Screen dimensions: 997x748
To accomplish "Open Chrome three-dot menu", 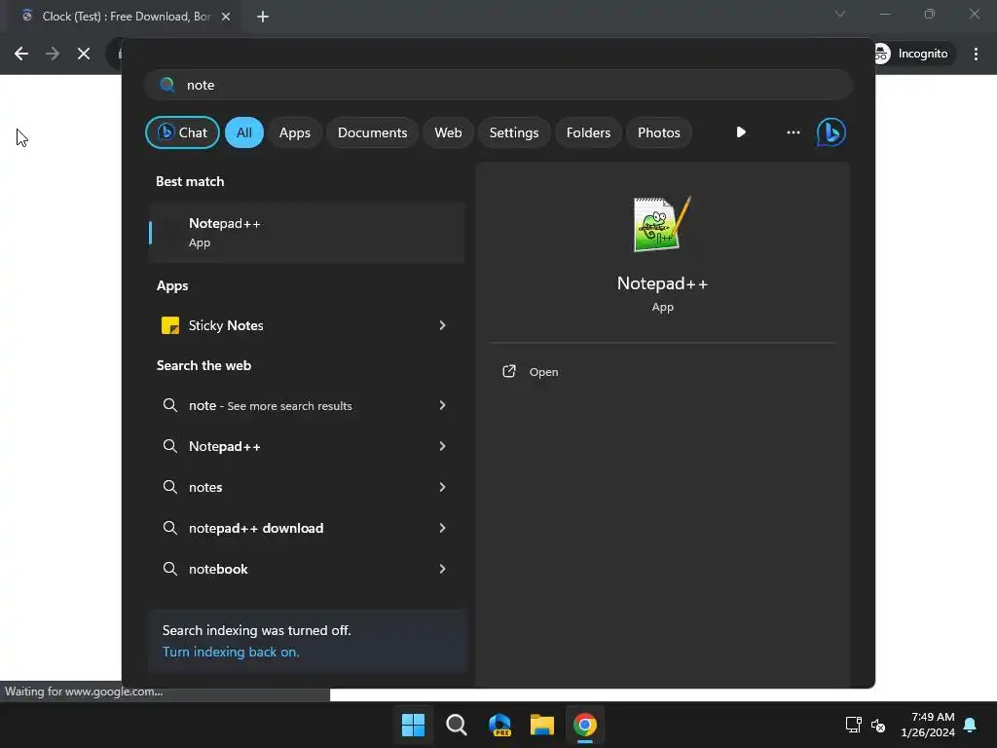I will (x=976, y=54).
